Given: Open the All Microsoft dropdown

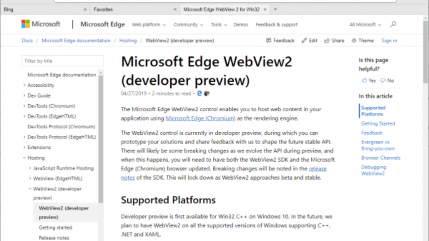Looking at the screenshot, I should coord(365,25).
